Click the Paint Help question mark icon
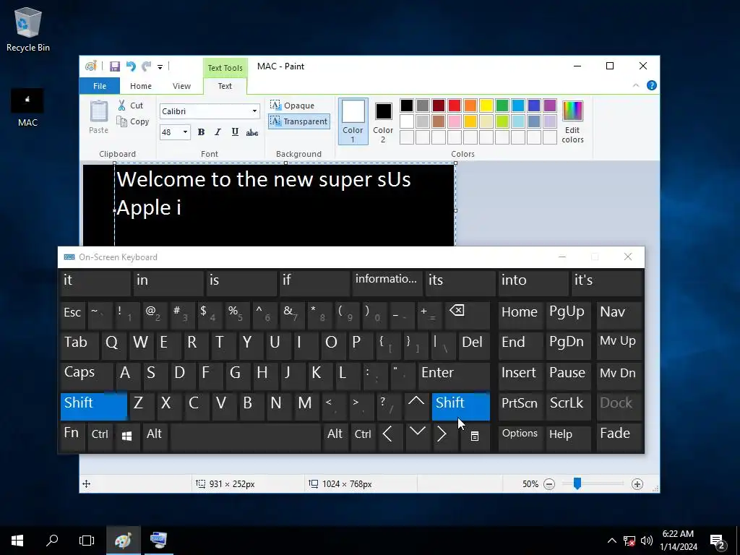The image size is (740, 555). pos(652,85)
